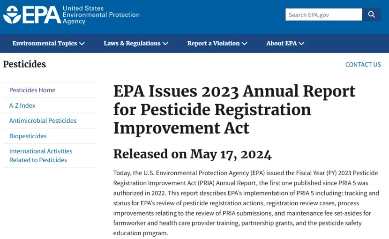Screen dimensions: 389x239
Task: Open the Contact Us link
Action: coord(363,65)
